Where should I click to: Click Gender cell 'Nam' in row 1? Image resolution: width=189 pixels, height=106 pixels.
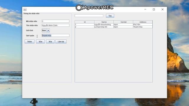point(123,24)
